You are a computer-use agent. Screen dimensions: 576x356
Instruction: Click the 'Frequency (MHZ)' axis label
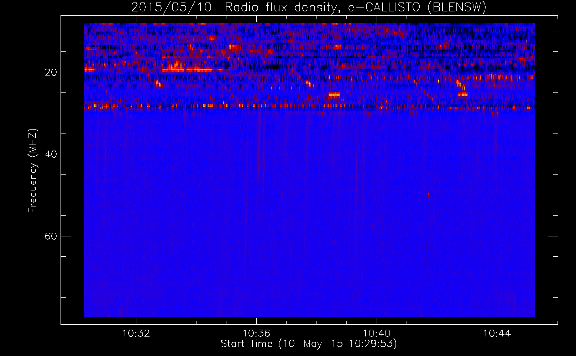tap(32, 171)
